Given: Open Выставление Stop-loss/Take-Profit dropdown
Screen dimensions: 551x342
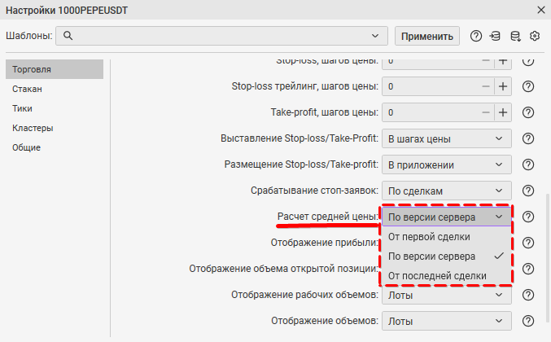Looking at the screenshot, I should click(447, 138).
